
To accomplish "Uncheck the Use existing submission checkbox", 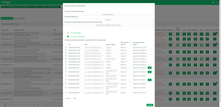I will point(68,36).
